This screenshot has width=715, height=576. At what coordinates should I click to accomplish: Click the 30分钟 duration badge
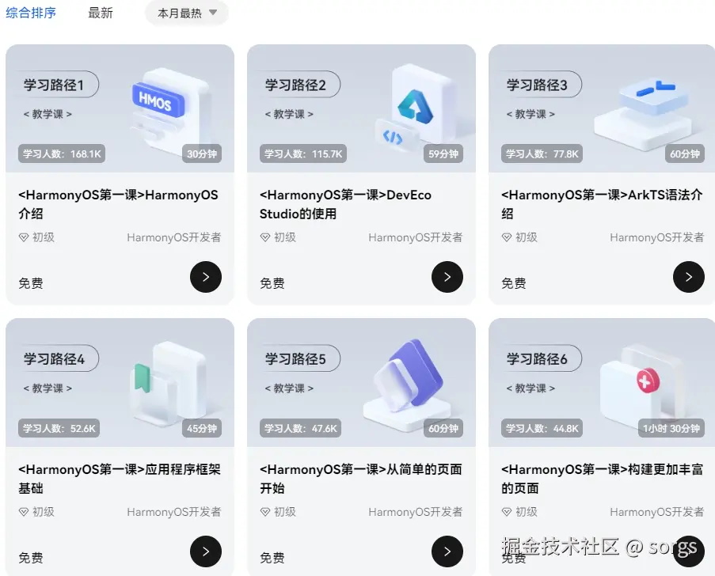[202, 154]
